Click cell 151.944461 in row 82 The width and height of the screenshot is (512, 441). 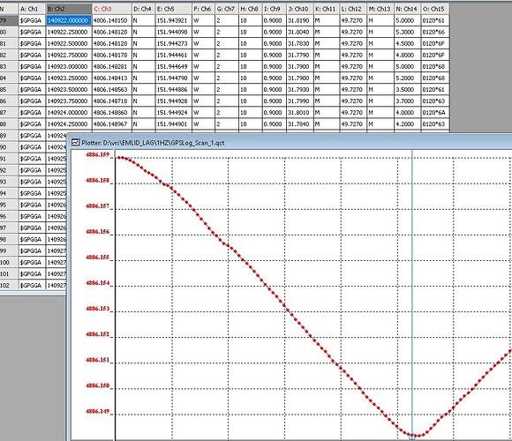tap(173, 55)
